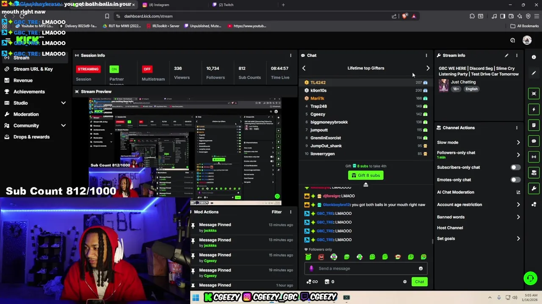Open the TL4242 top gifter entry
Image resolution: width=542 pixels, height=304 pixels.
point(366,82)
